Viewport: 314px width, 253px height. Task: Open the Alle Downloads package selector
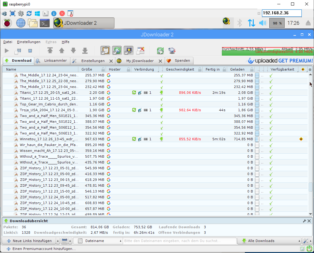pyautogui.click(x=268, y=241)
